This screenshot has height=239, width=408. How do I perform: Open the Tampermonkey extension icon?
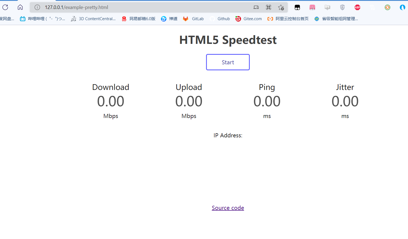pyautogui.click(x=297, y=7)
